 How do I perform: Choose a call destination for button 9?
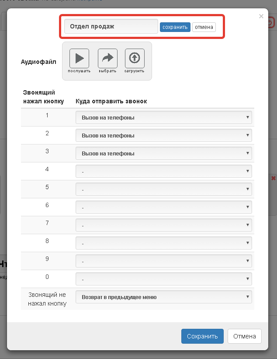tap(164, 261)
